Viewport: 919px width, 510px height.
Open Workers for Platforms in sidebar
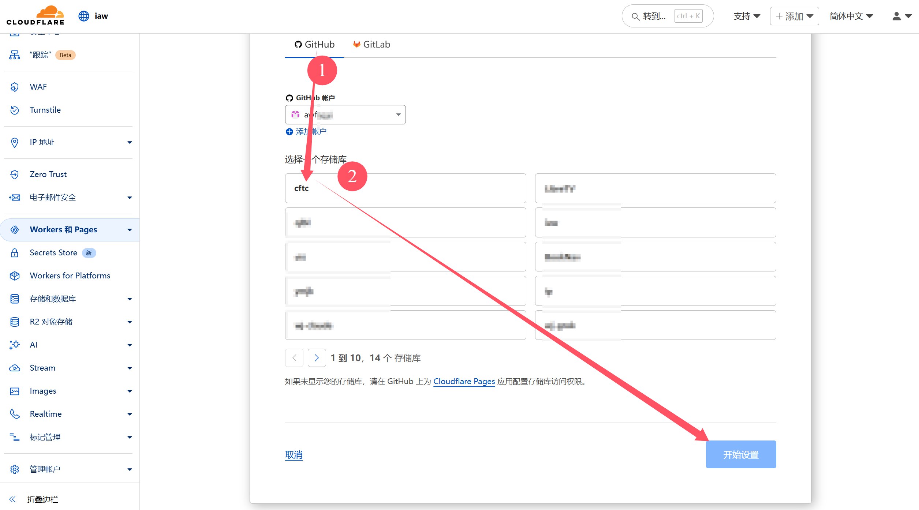click(x=70, y=276)
